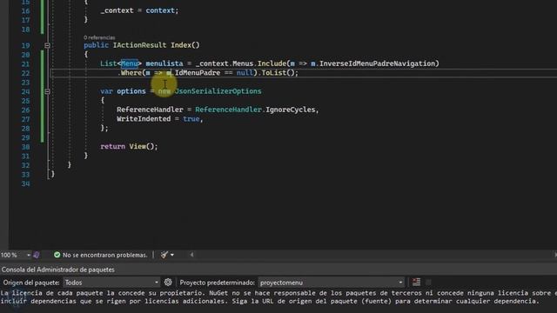Viewport: 557px width, 313px height.
Task: Click line number 34 in the gutter
Action: coord(25,183)
